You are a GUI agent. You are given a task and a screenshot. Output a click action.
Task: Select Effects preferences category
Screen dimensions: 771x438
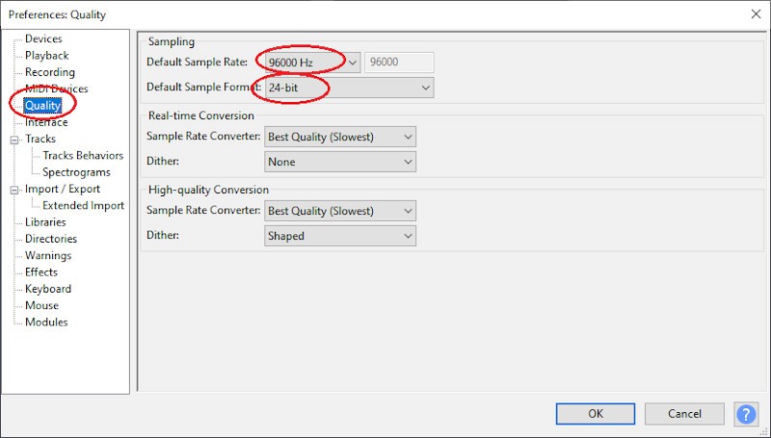click(41, 272)
